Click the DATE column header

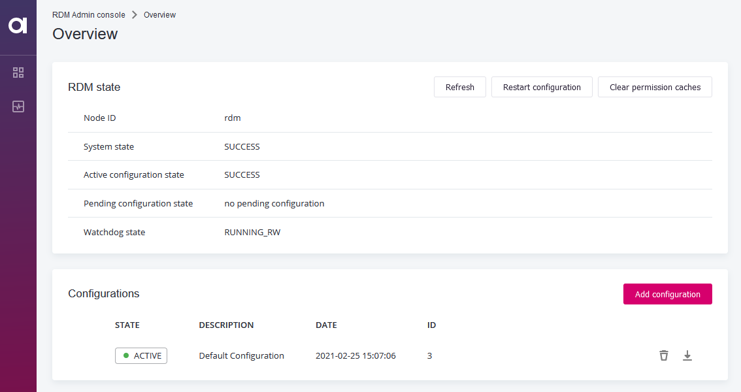[x=326, y=325]
